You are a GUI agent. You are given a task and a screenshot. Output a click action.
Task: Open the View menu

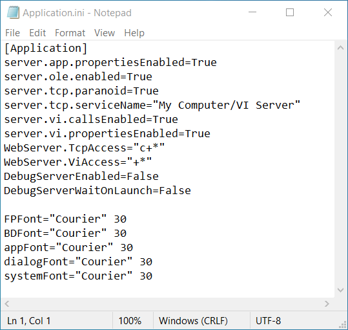(105, 33)
